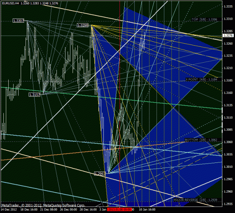Click the 1.3157 price label
The height and width of the screenshot is (213, 235).
(x=35, y=95)
